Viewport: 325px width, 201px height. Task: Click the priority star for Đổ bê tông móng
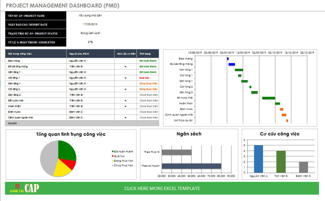[125, 66]
